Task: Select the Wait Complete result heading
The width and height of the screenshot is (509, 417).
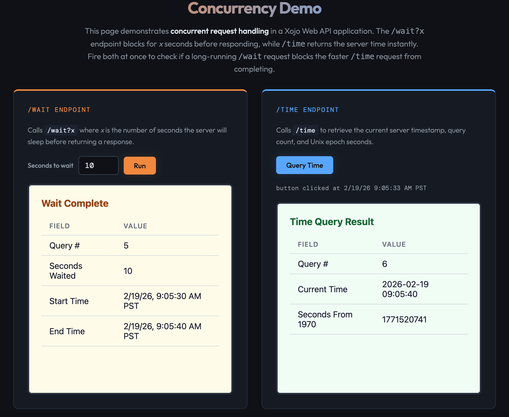Action: 75,203
